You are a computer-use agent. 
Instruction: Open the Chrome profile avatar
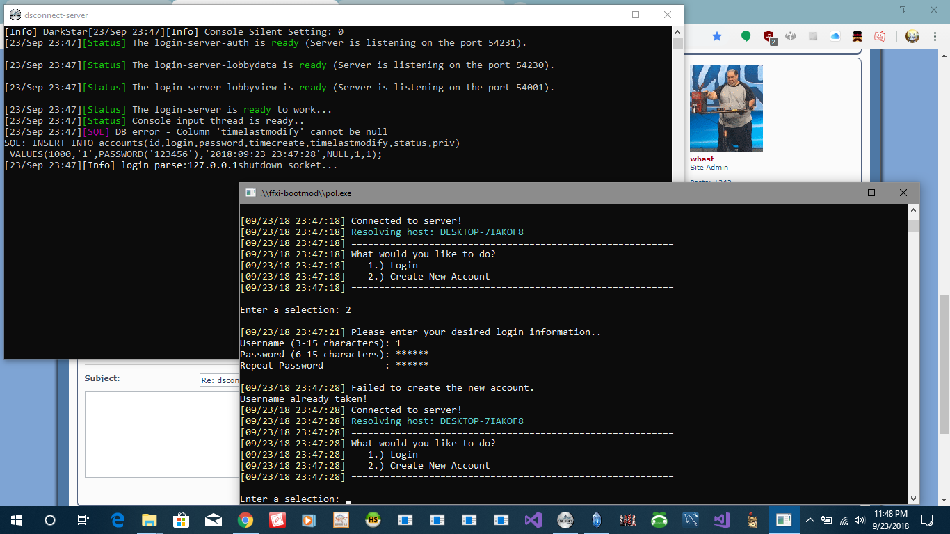[912, 36]
